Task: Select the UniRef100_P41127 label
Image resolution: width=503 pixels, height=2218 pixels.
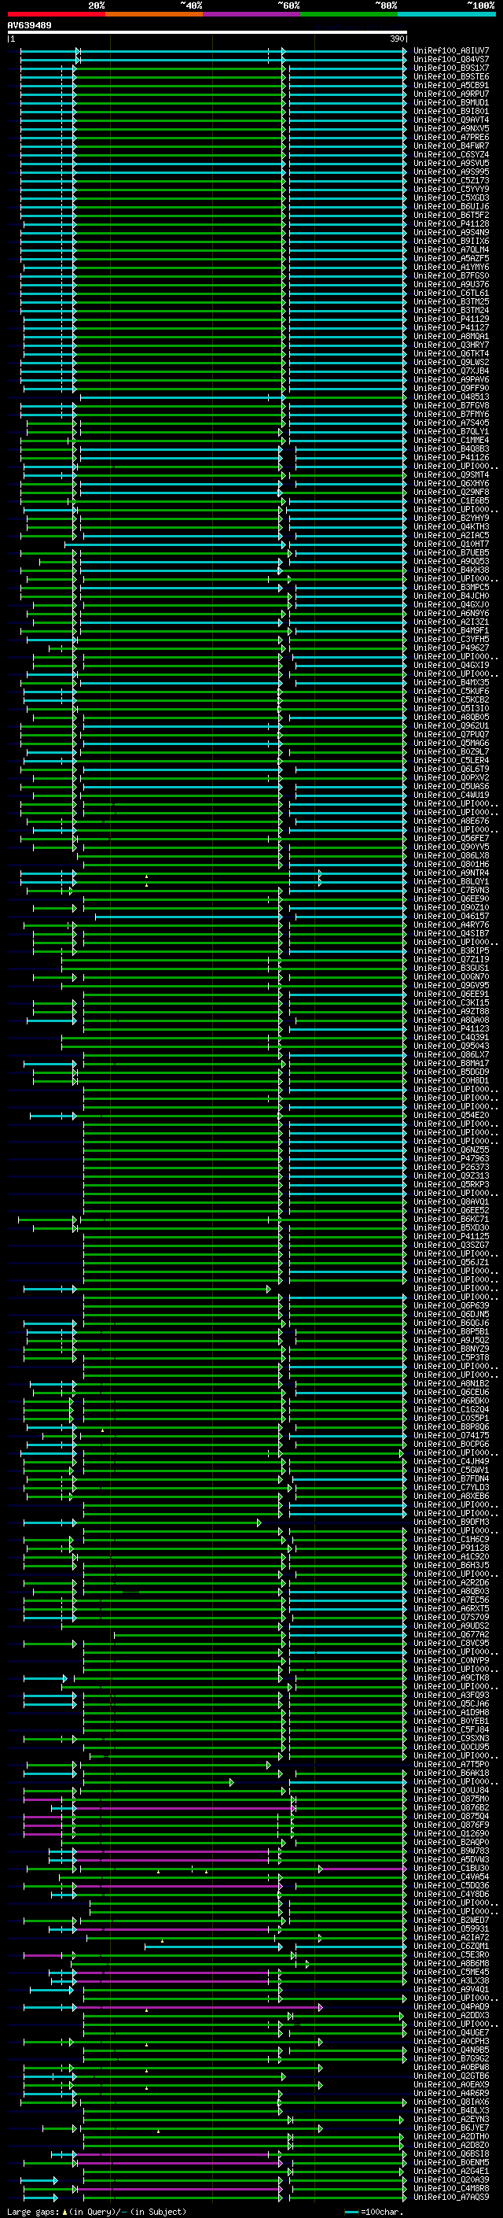Action: coord(451,328)
